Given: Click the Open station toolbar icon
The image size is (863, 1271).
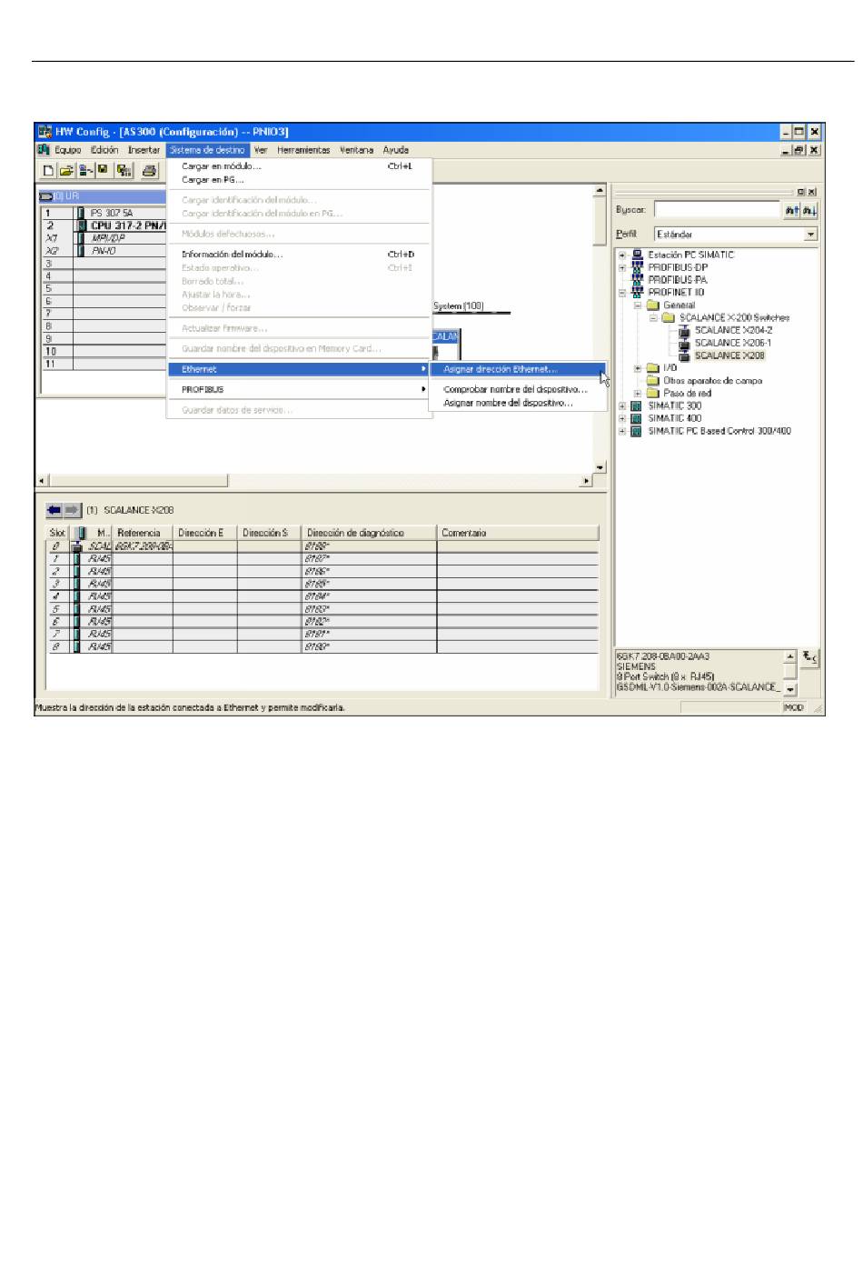Looking at the screenshot, I should click(x=66, y=170).
